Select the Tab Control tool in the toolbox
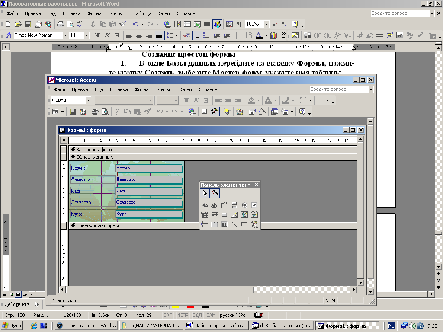The height and width of the screenshot is (332, 443). point(215,224)
